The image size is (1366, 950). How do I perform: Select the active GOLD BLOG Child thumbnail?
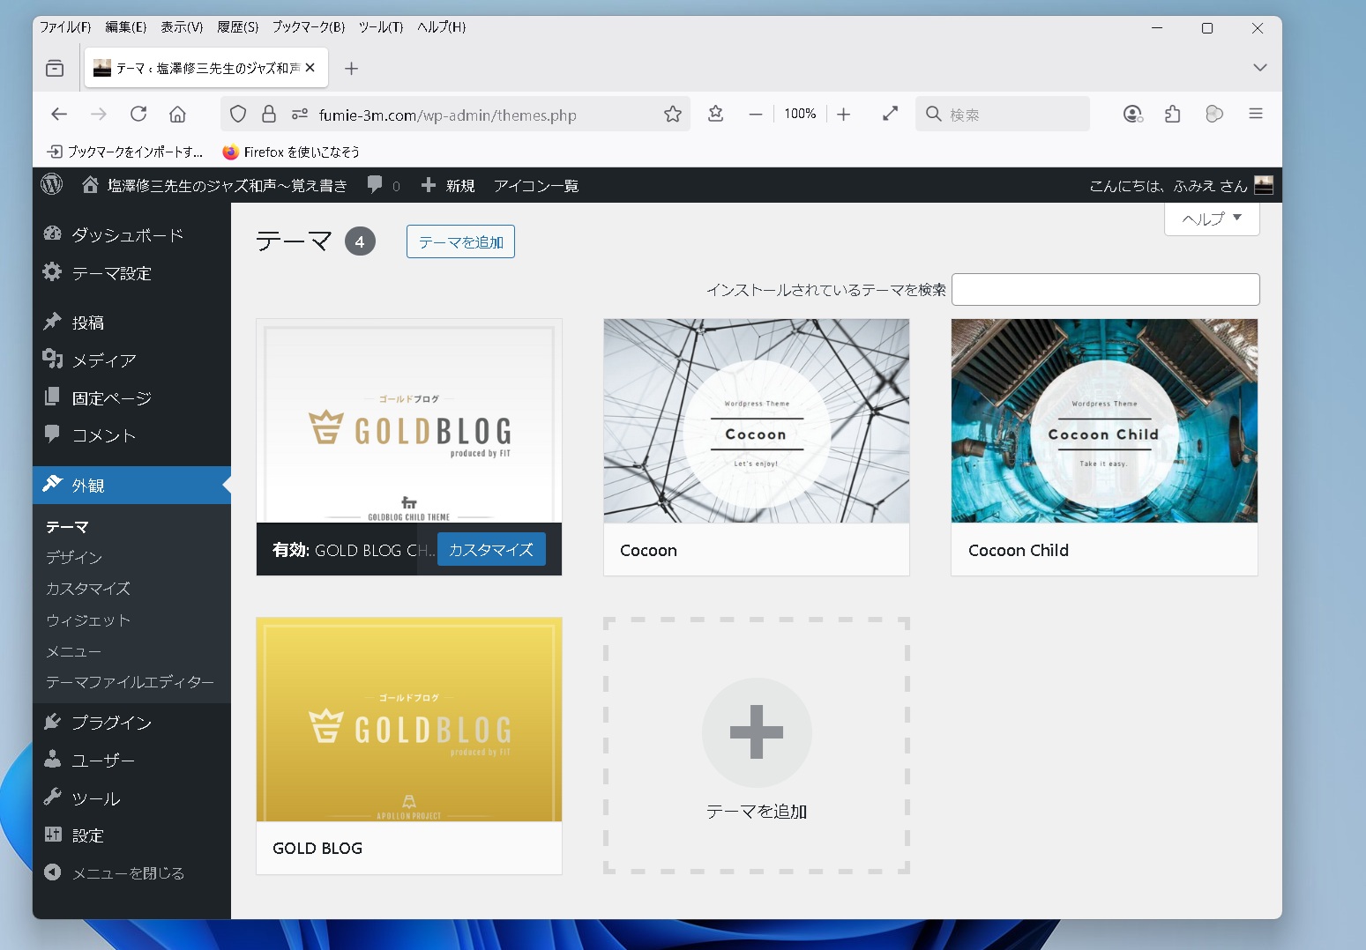(409, 421)
